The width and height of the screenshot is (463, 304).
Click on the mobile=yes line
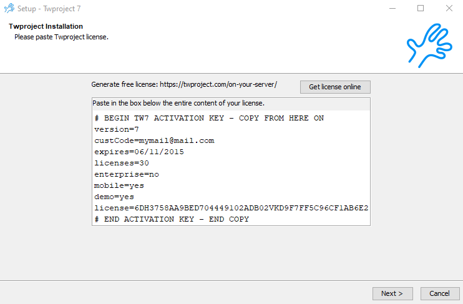[x=119, y=185]
